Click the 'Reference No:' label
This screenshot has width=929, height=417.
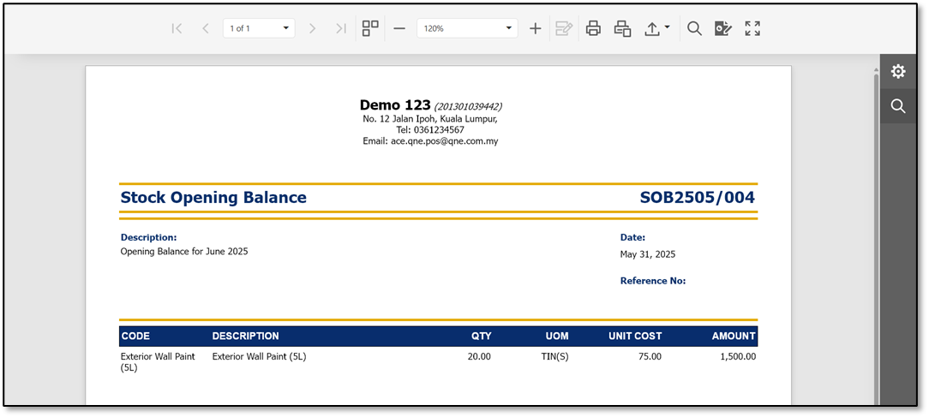[653, 281]
